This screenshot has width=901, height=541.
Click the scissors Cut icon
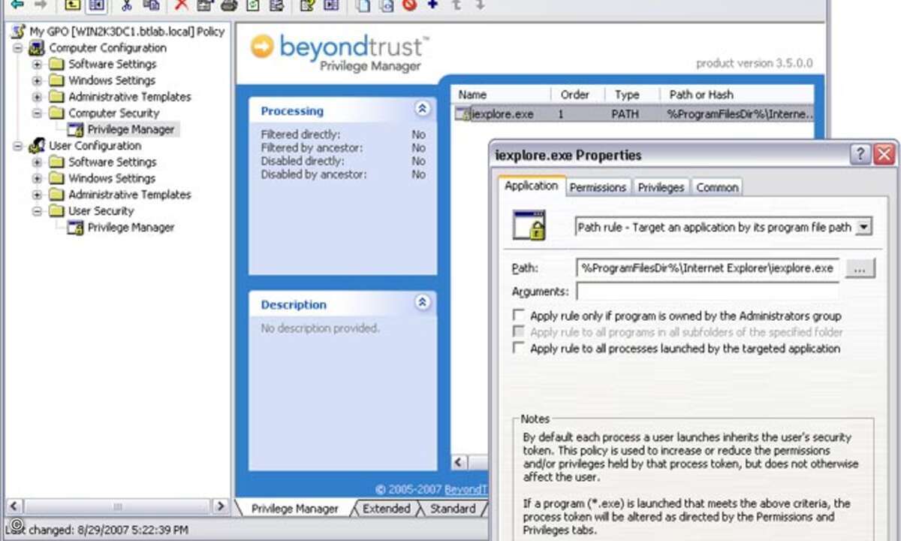pos(127,5)
